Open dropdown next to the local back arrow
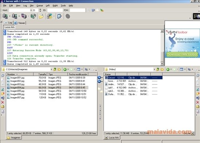 68,70
